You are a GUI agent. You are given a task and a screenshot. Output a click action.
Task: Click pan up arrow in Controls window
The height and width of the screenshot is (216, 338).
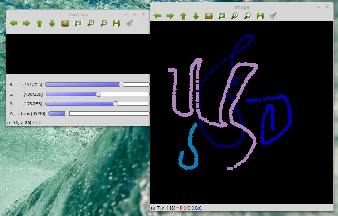point(39,23)
